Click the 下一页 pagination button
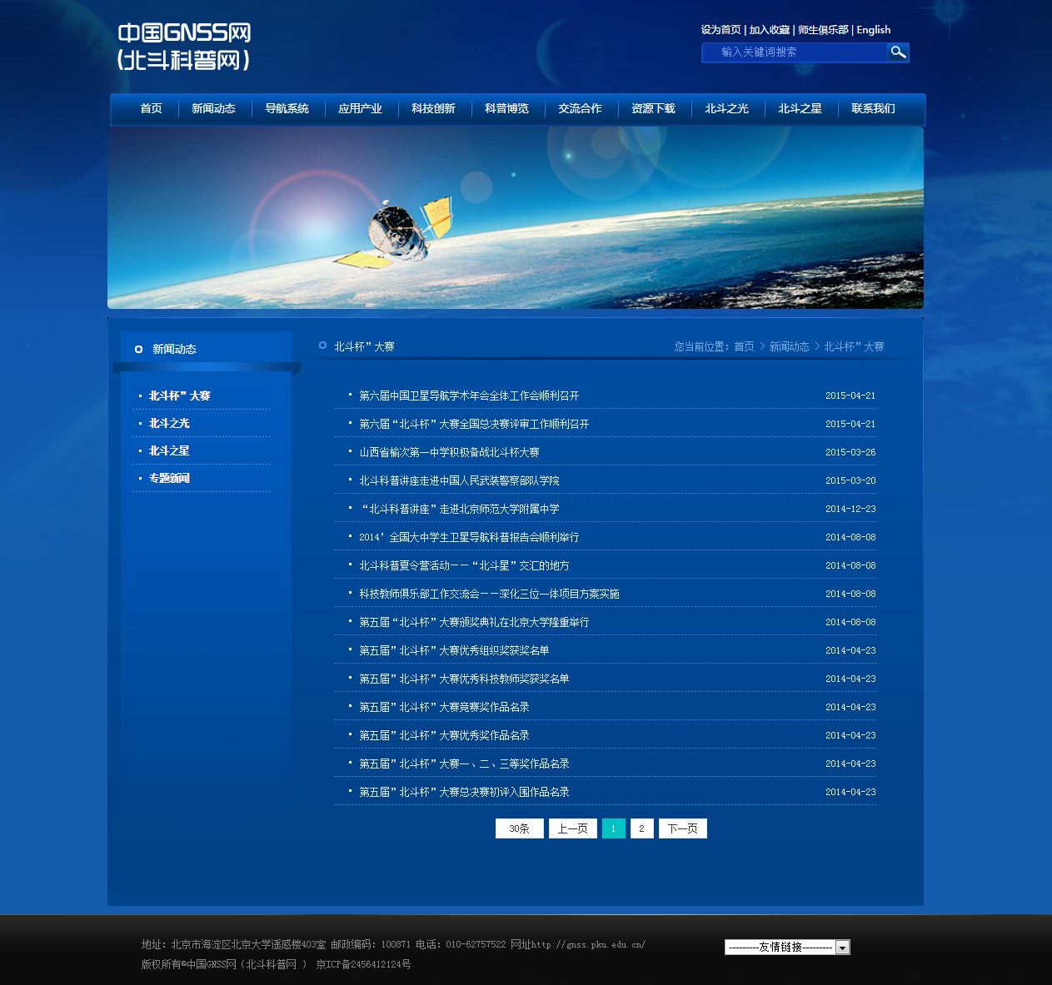 682,828
